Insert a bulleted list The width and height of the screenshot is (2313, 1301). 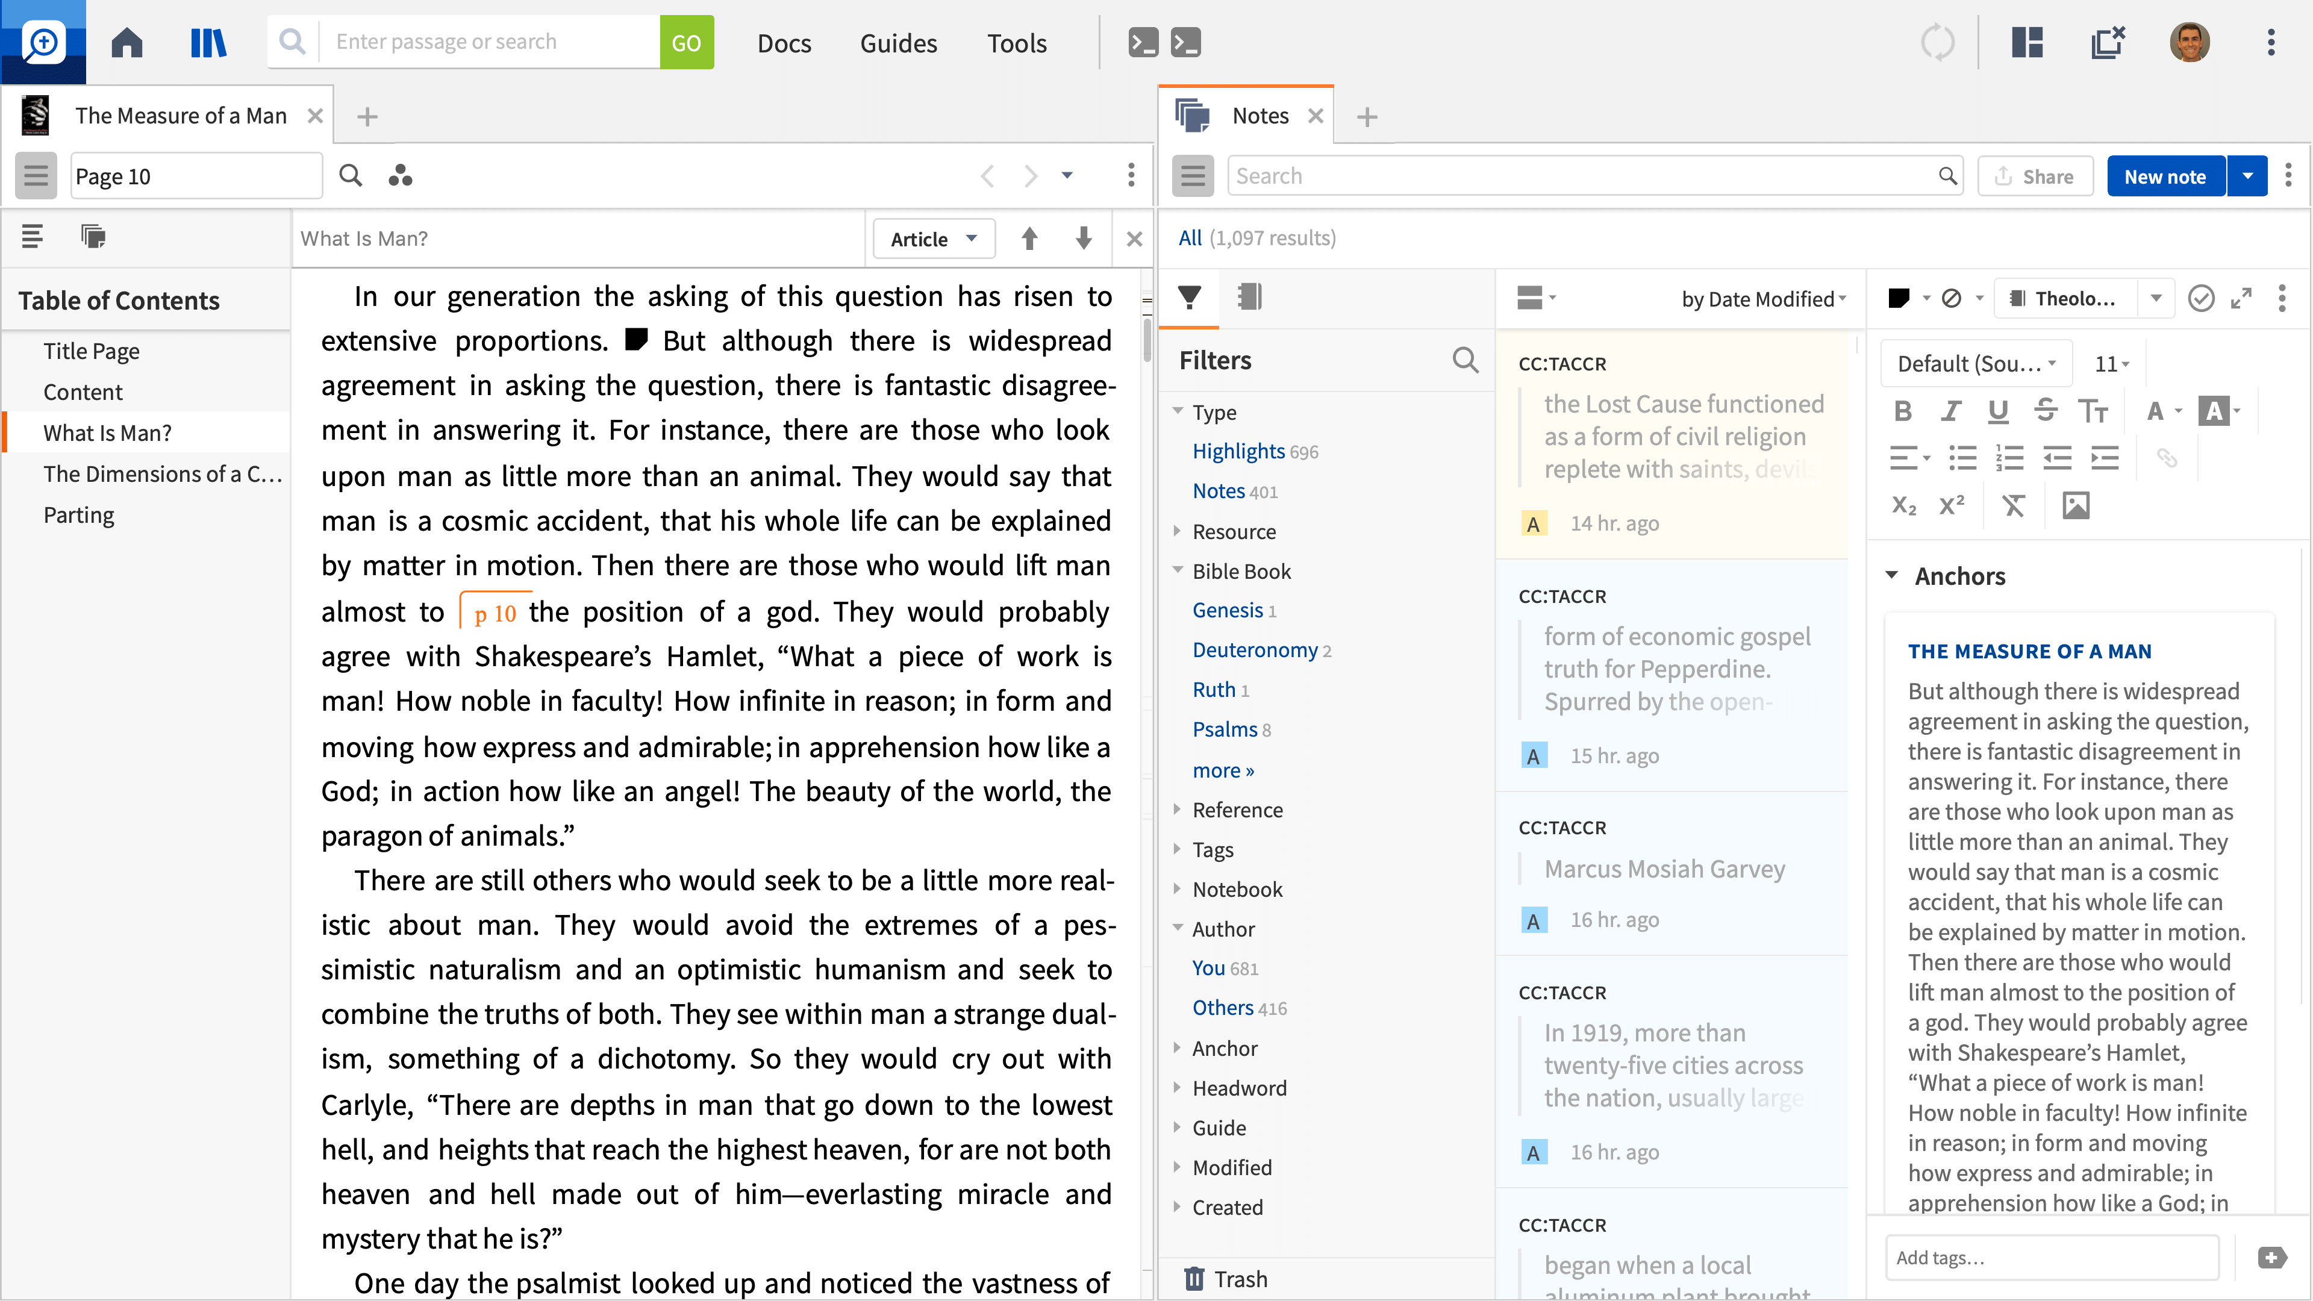pos(1962,458)
